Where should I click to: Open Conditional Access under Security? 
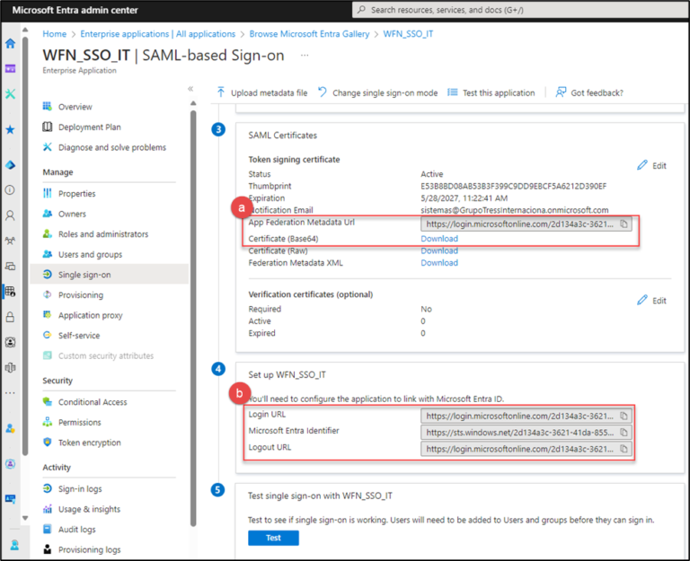pos(93,402)
